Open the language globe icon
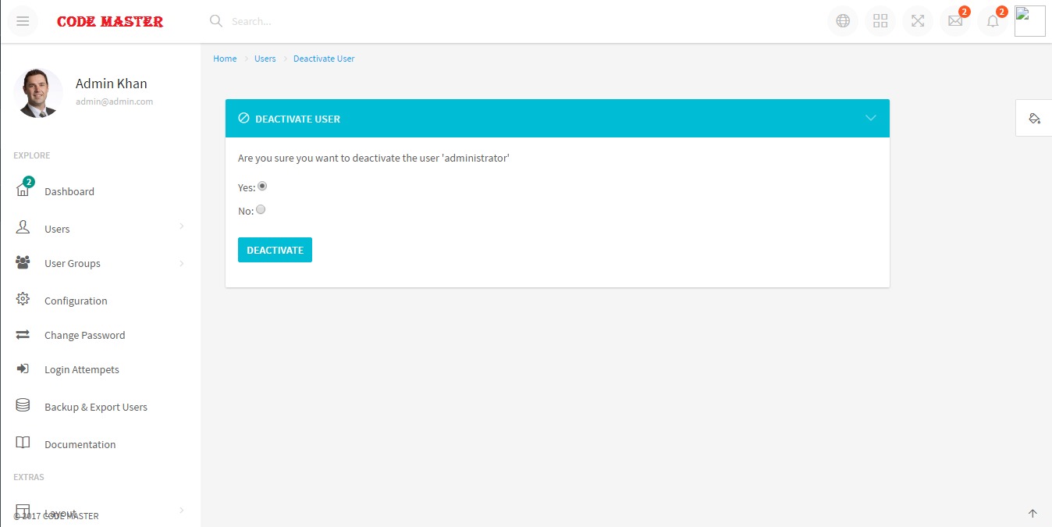This screenshot has height=527, width=1052. (842, 21)
